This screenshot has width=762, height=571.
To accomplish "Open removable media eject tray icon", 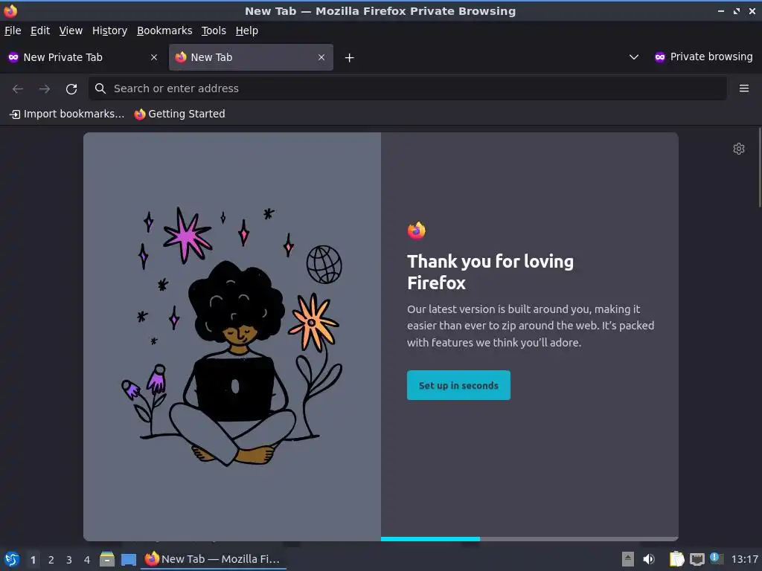I will point(628,559).
